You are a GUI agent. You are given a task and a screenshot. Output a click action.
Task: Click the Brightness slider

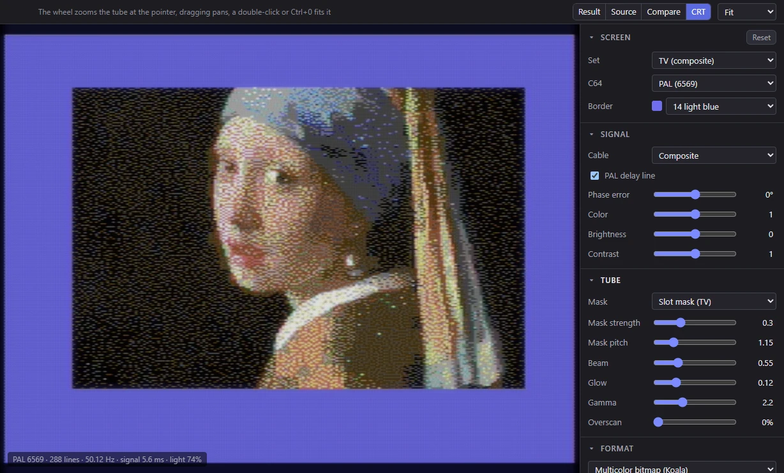[x=695, y=235]
